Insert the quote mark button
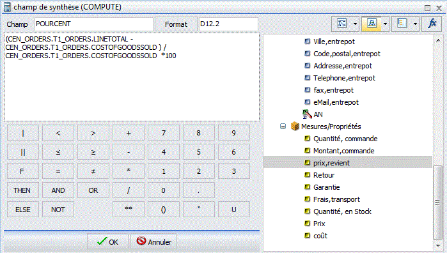The width and height of the screenshot is (447, 253). click(x=199, y=210)
